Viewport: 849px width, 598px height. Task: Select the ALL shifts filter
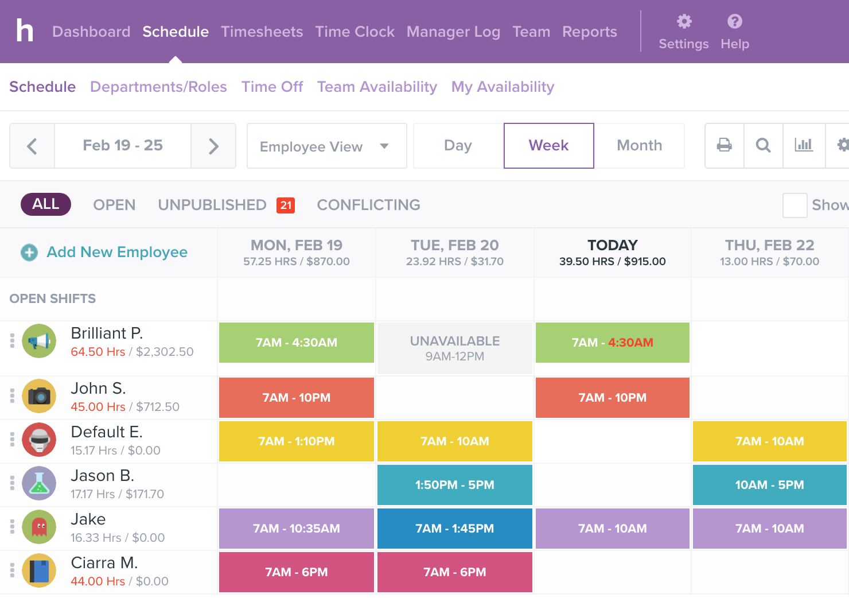(x=46, y=204)
